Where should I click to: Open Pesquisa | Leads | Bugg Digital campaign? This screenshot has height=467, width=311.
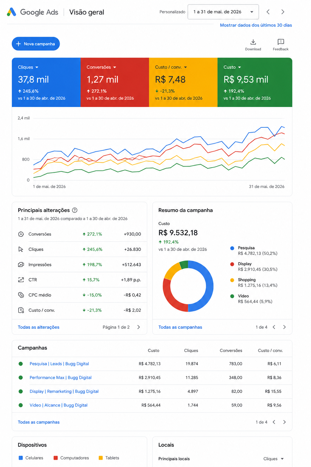pos(59,364)
